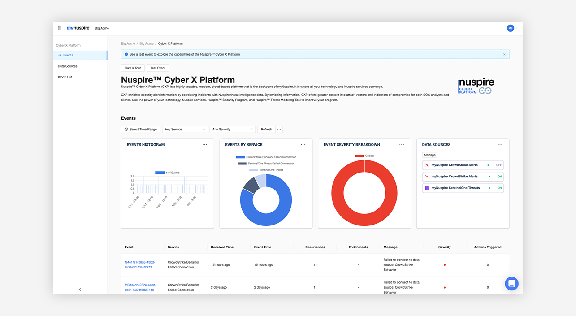
Task: Toggle '# of Events' legend in histogram
Action: 167,173
